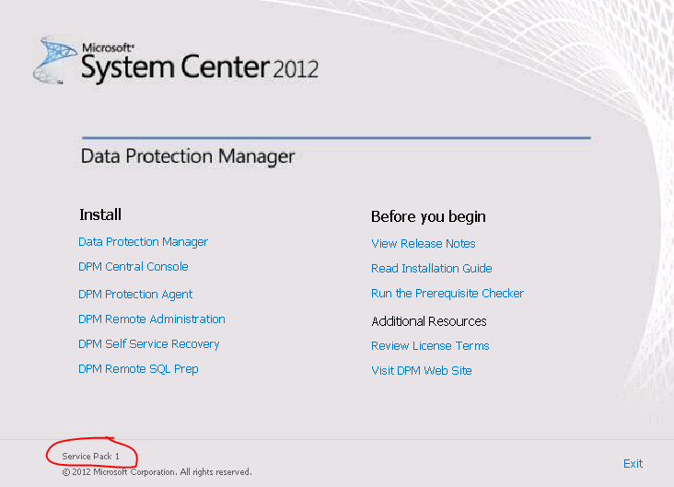Screen dimensions: 674x487
Task: Run the Prerequisite Checker
Action: point(447,293)
